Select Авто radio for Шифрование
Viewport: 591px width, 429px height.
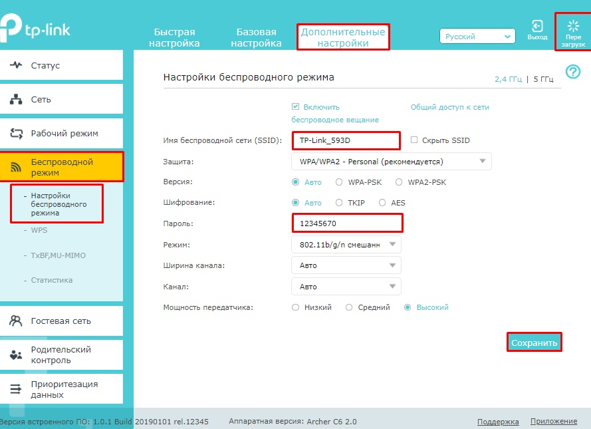click(295, 203)
